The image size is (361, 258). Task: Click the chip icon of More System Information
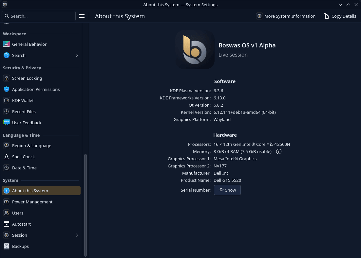click(x=259, y=16)
